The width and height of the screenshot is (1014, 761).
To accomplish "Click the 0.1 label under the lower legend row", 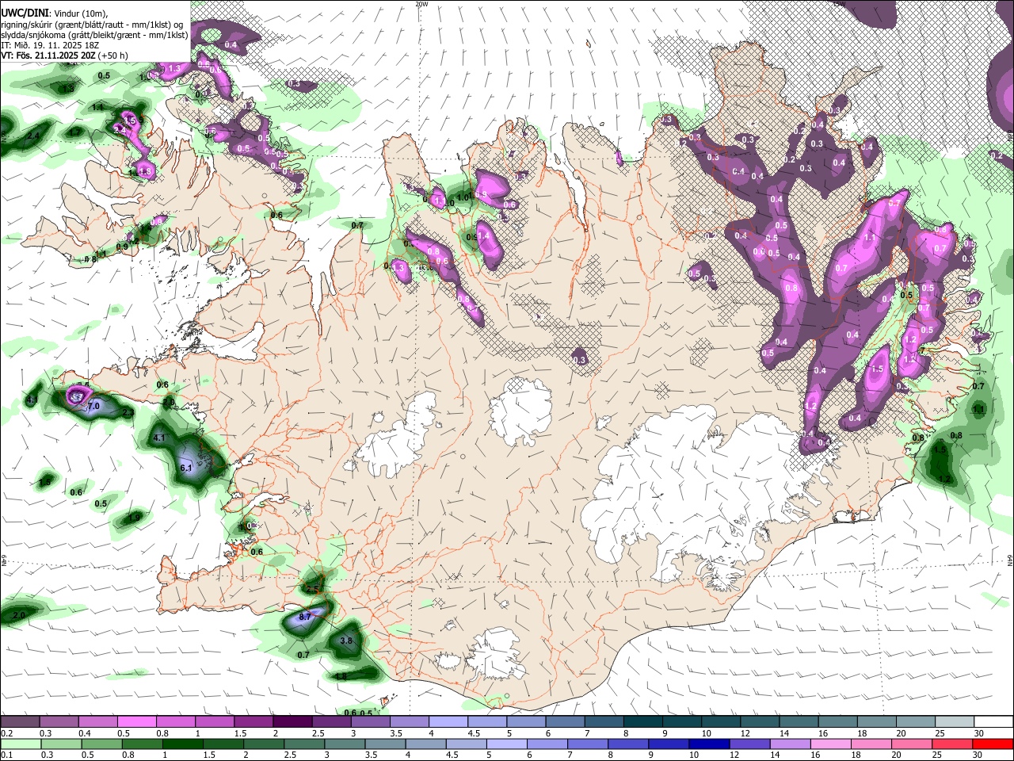I will click(6, 755).
